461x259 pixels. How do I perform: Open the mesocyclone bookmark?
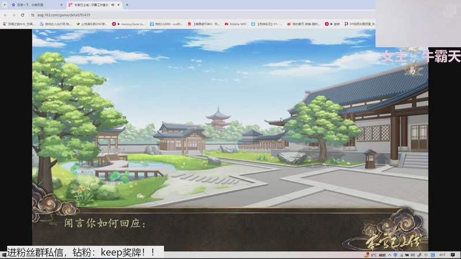[x=129, y=24]
